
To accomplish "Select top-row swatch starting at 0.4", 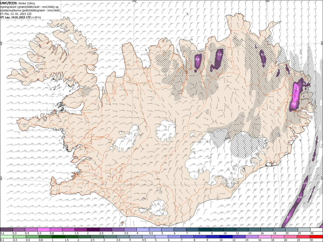I will click(31, 230).
